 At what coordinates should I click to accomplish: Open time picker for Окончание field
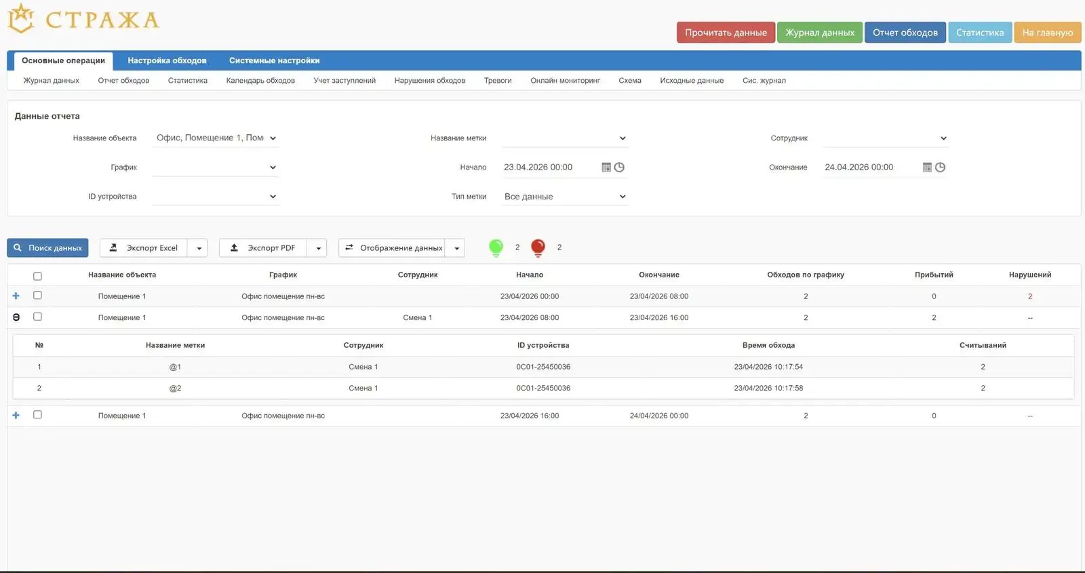940,167
